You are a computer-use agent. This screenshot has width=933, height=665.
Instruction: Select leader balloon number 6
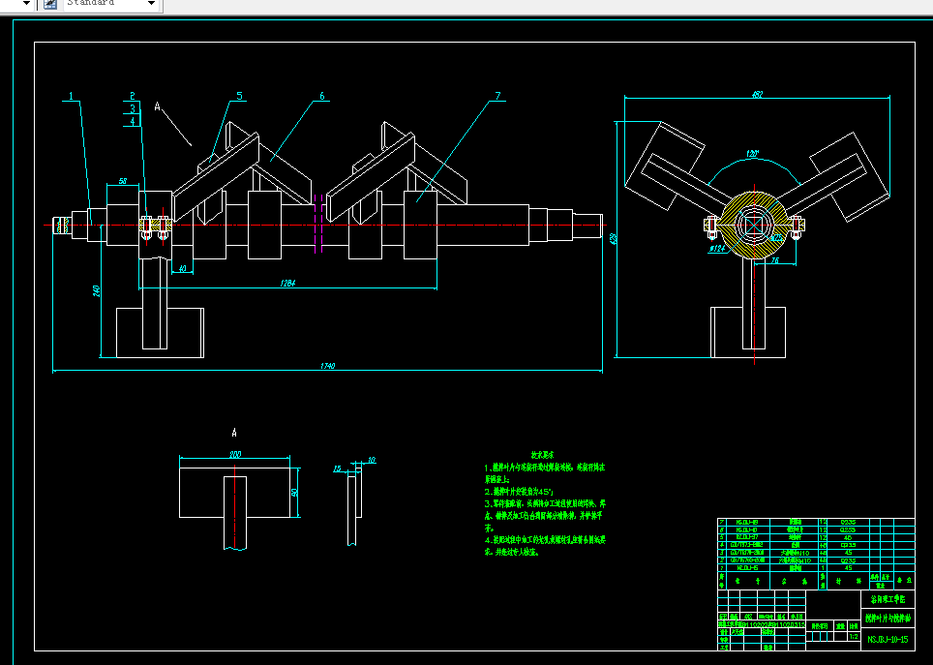coord(322,96)
